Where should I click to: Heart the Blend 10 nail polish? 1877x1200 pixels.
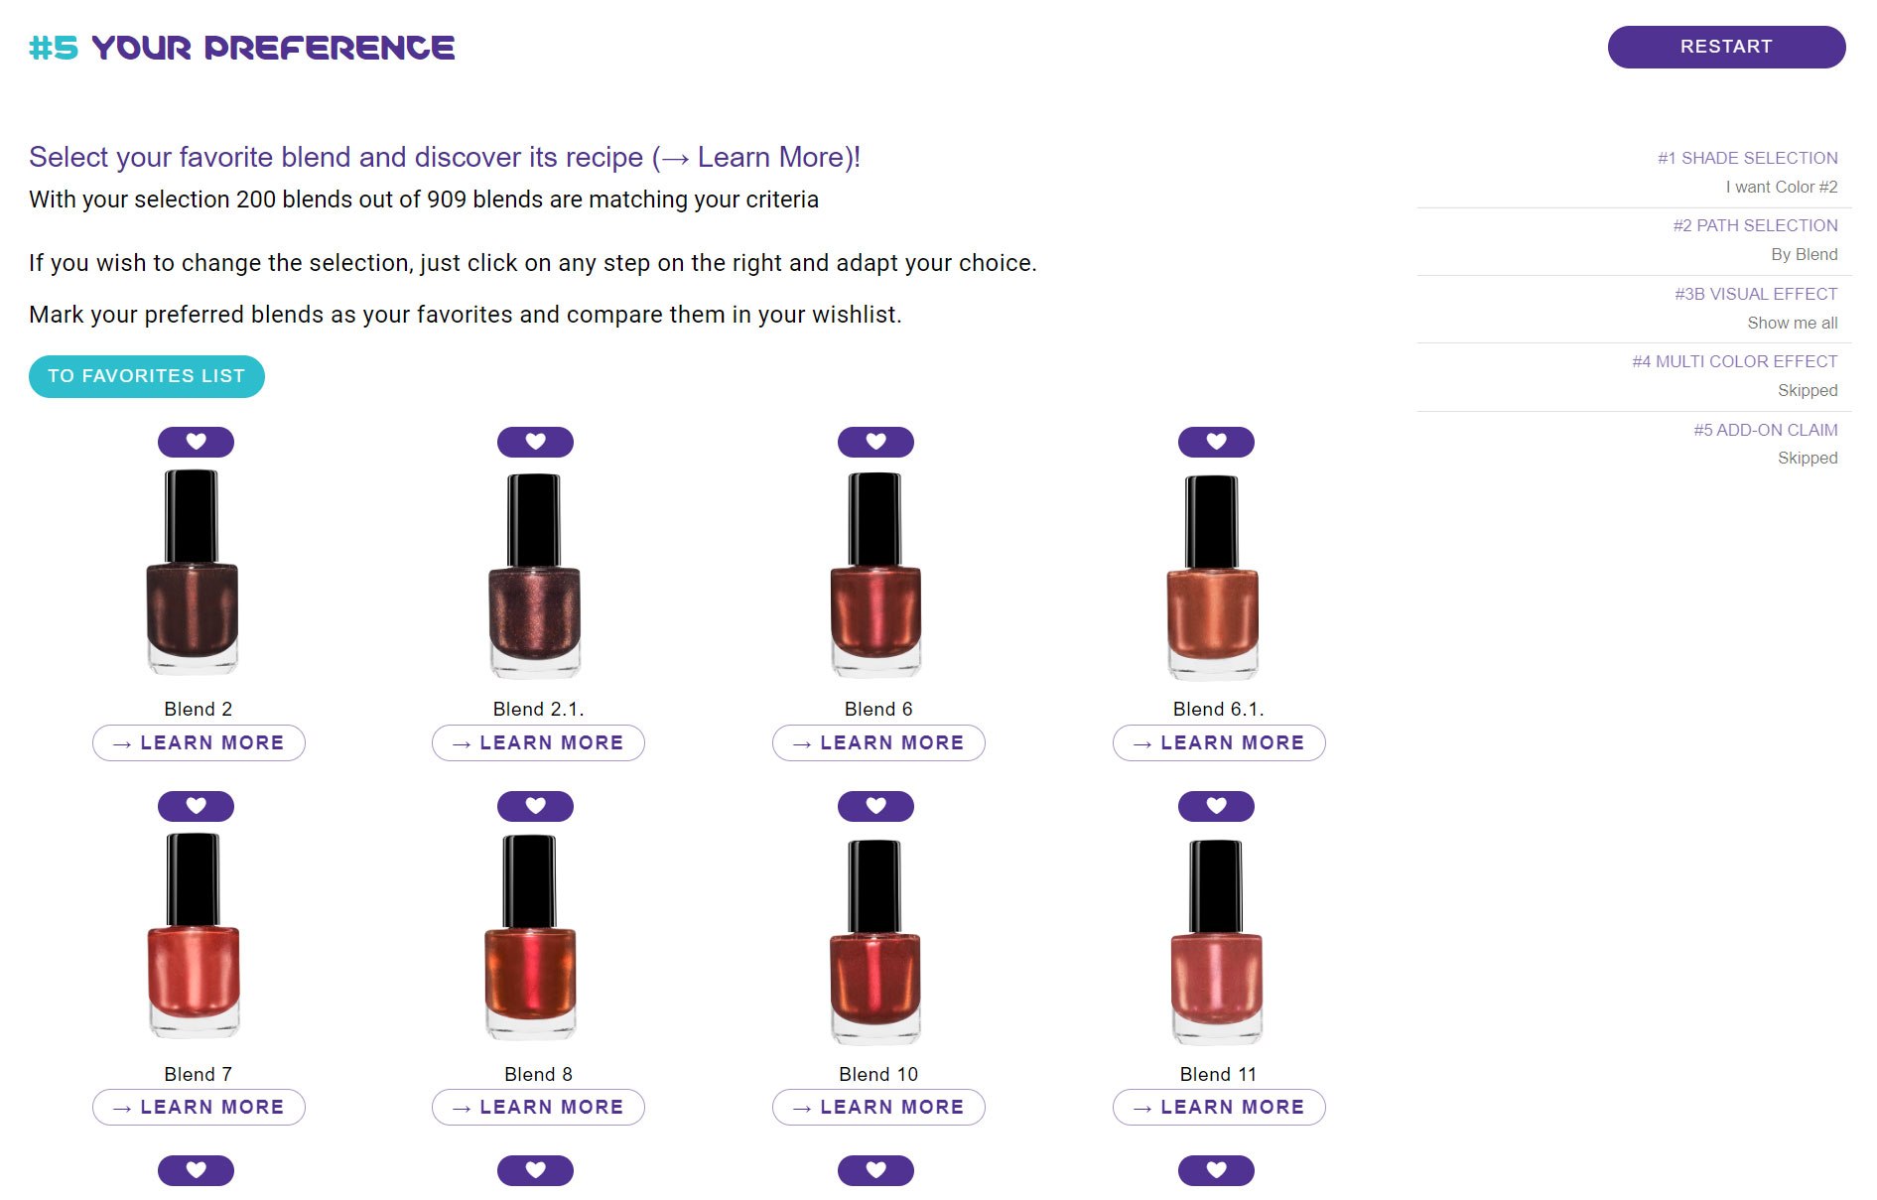pyautogui.click(x=875, y=806)
